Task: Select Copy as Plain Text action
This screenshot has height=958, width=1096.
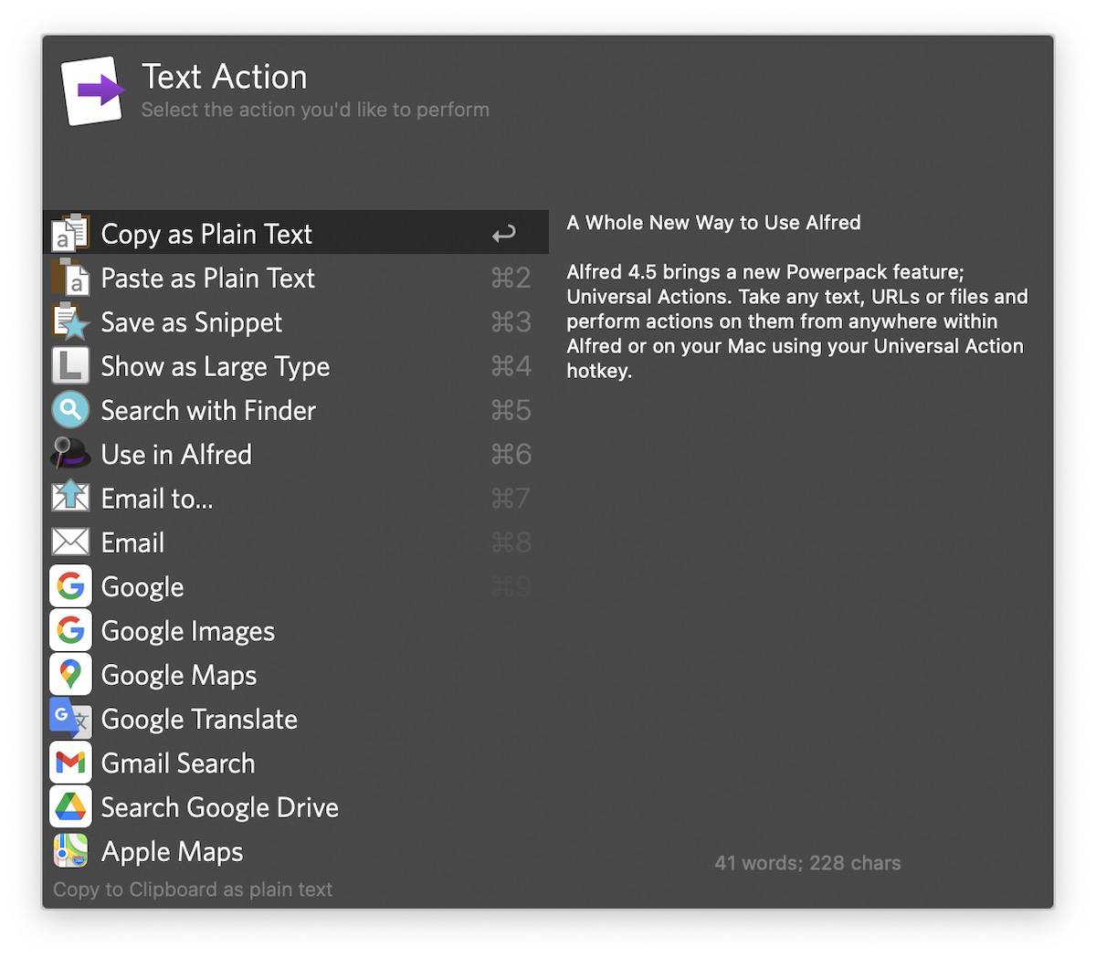Action: coord(296,232)
